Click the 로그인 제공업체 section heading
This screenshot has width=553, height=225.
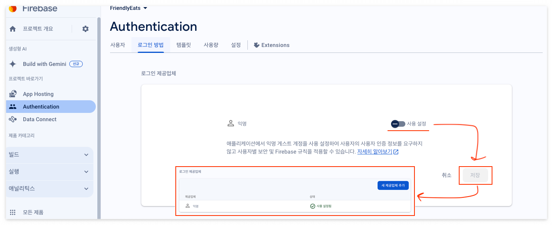159,73
